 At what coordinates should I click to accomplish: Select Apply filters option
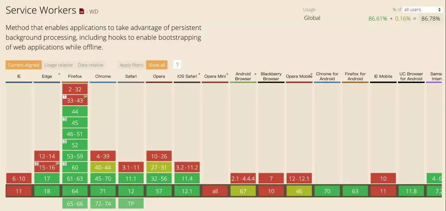[x=131, y=65]
